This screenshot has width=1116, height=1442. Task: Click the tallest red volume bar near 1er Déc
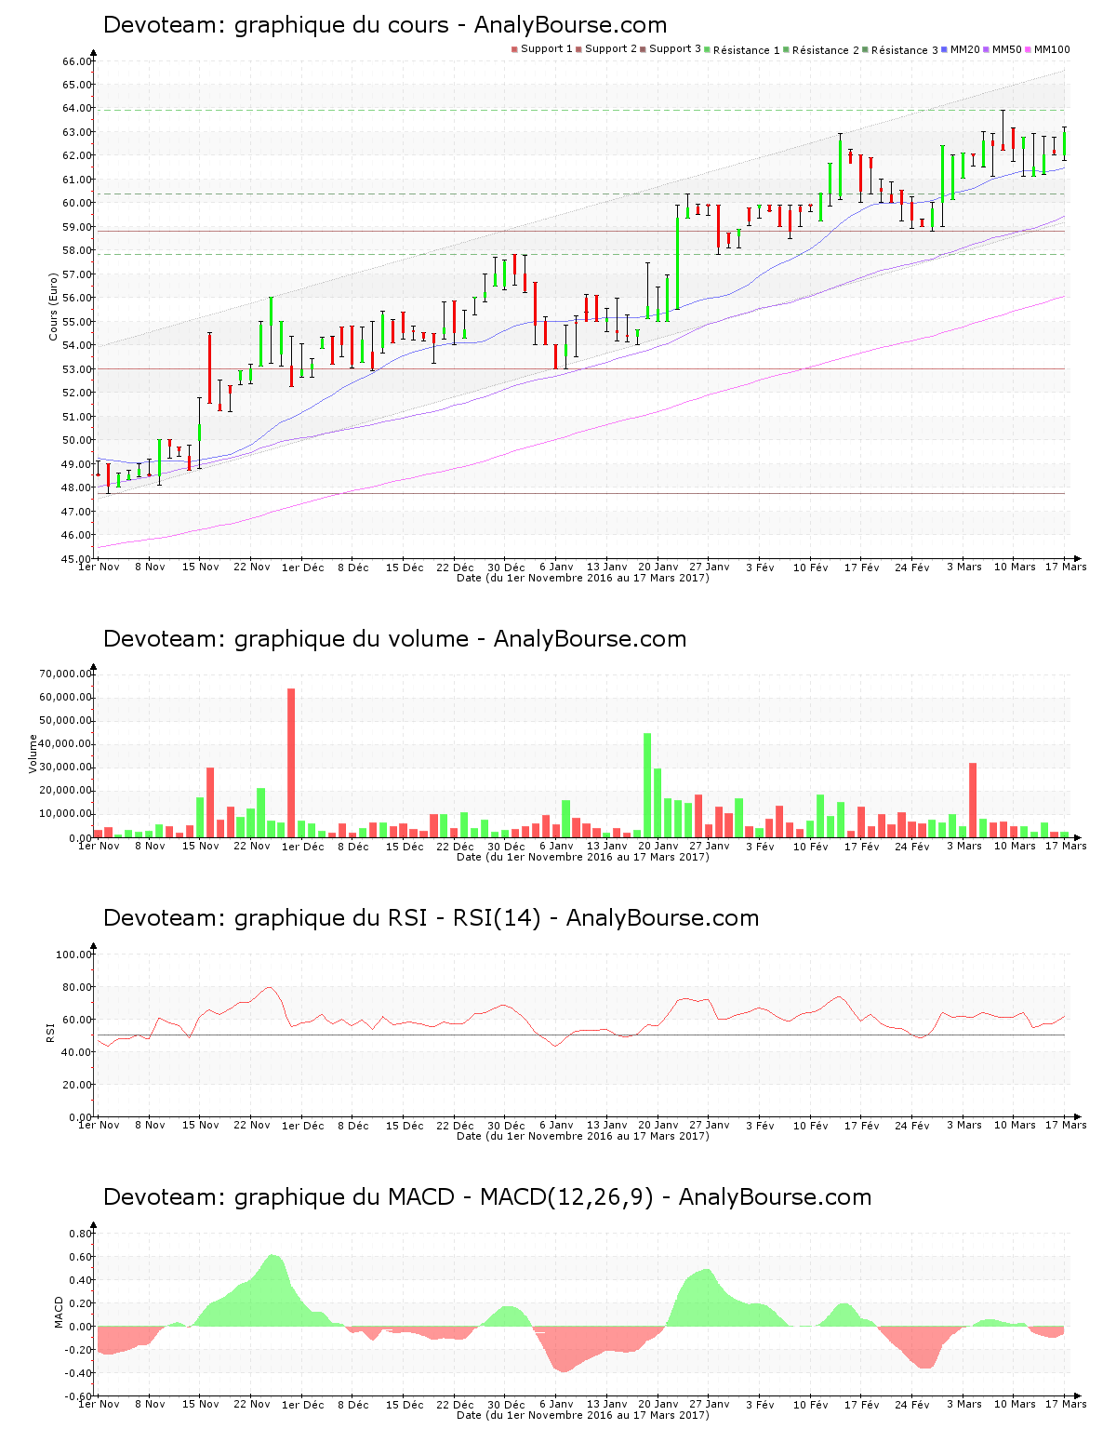point(291,763)
